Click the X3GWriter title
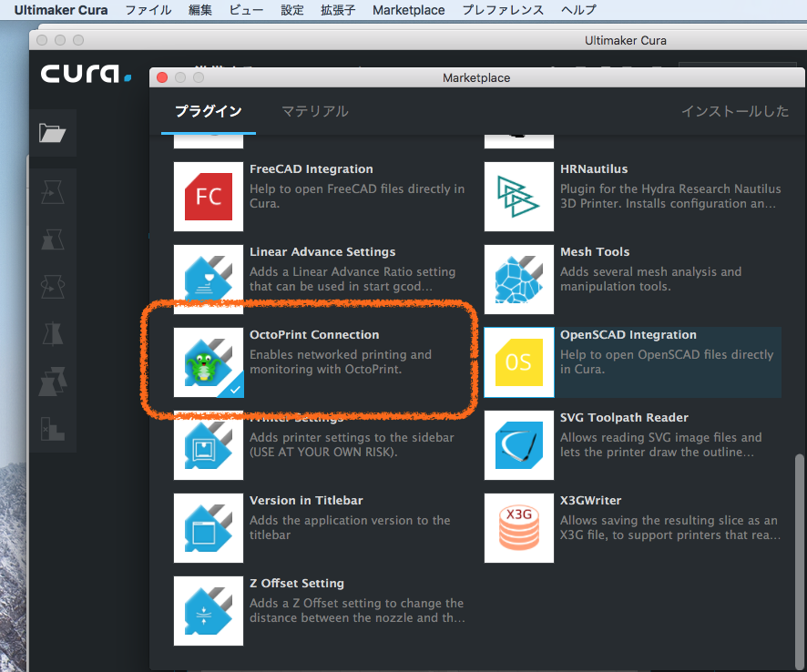This screenshot has height=672, width=807. pyautogui.click(x=591, y=500)
